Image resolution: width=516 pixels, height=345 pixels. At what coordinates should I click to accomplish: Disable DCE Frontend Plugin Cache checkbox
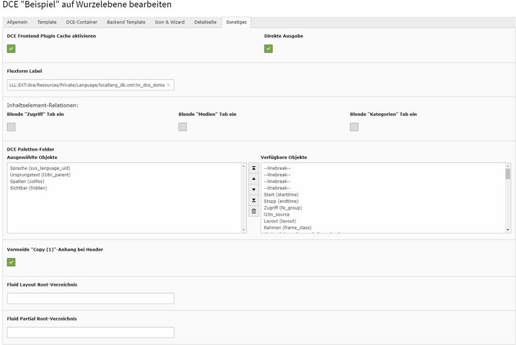(x=11, y=49)
